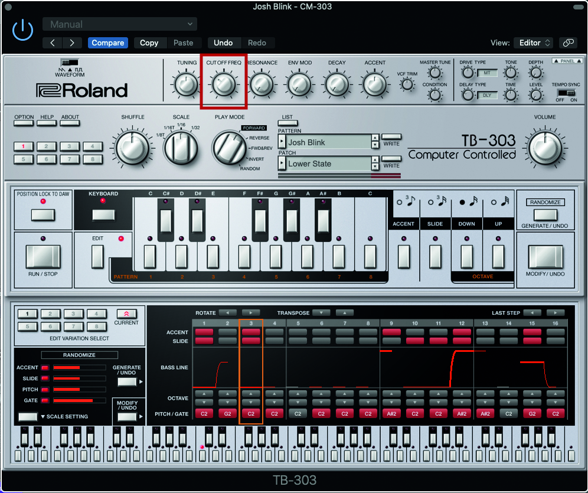This screenshot has width=588, height=493.
Task: Click the link chain icon button
Action: coord(568,43)
